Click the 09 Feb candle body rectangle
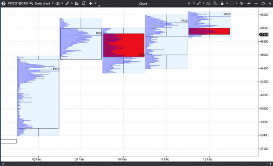273x166 pixels. (81, 44)
